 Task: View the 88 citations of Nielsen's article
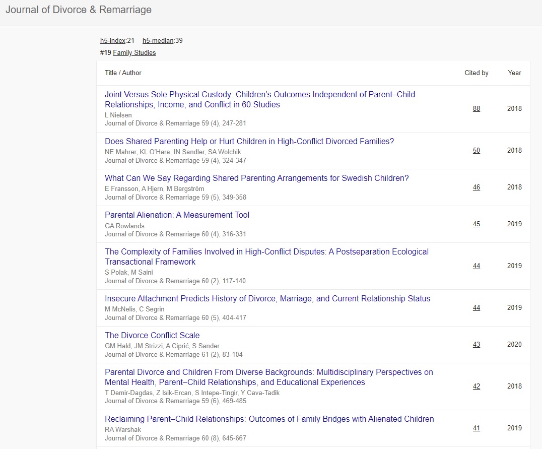tap(477, 109)
